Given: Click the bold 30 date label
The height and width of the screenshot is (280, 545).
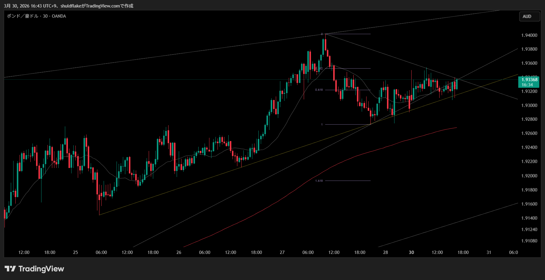Looking at the screenshot, I should coord(411,252).
